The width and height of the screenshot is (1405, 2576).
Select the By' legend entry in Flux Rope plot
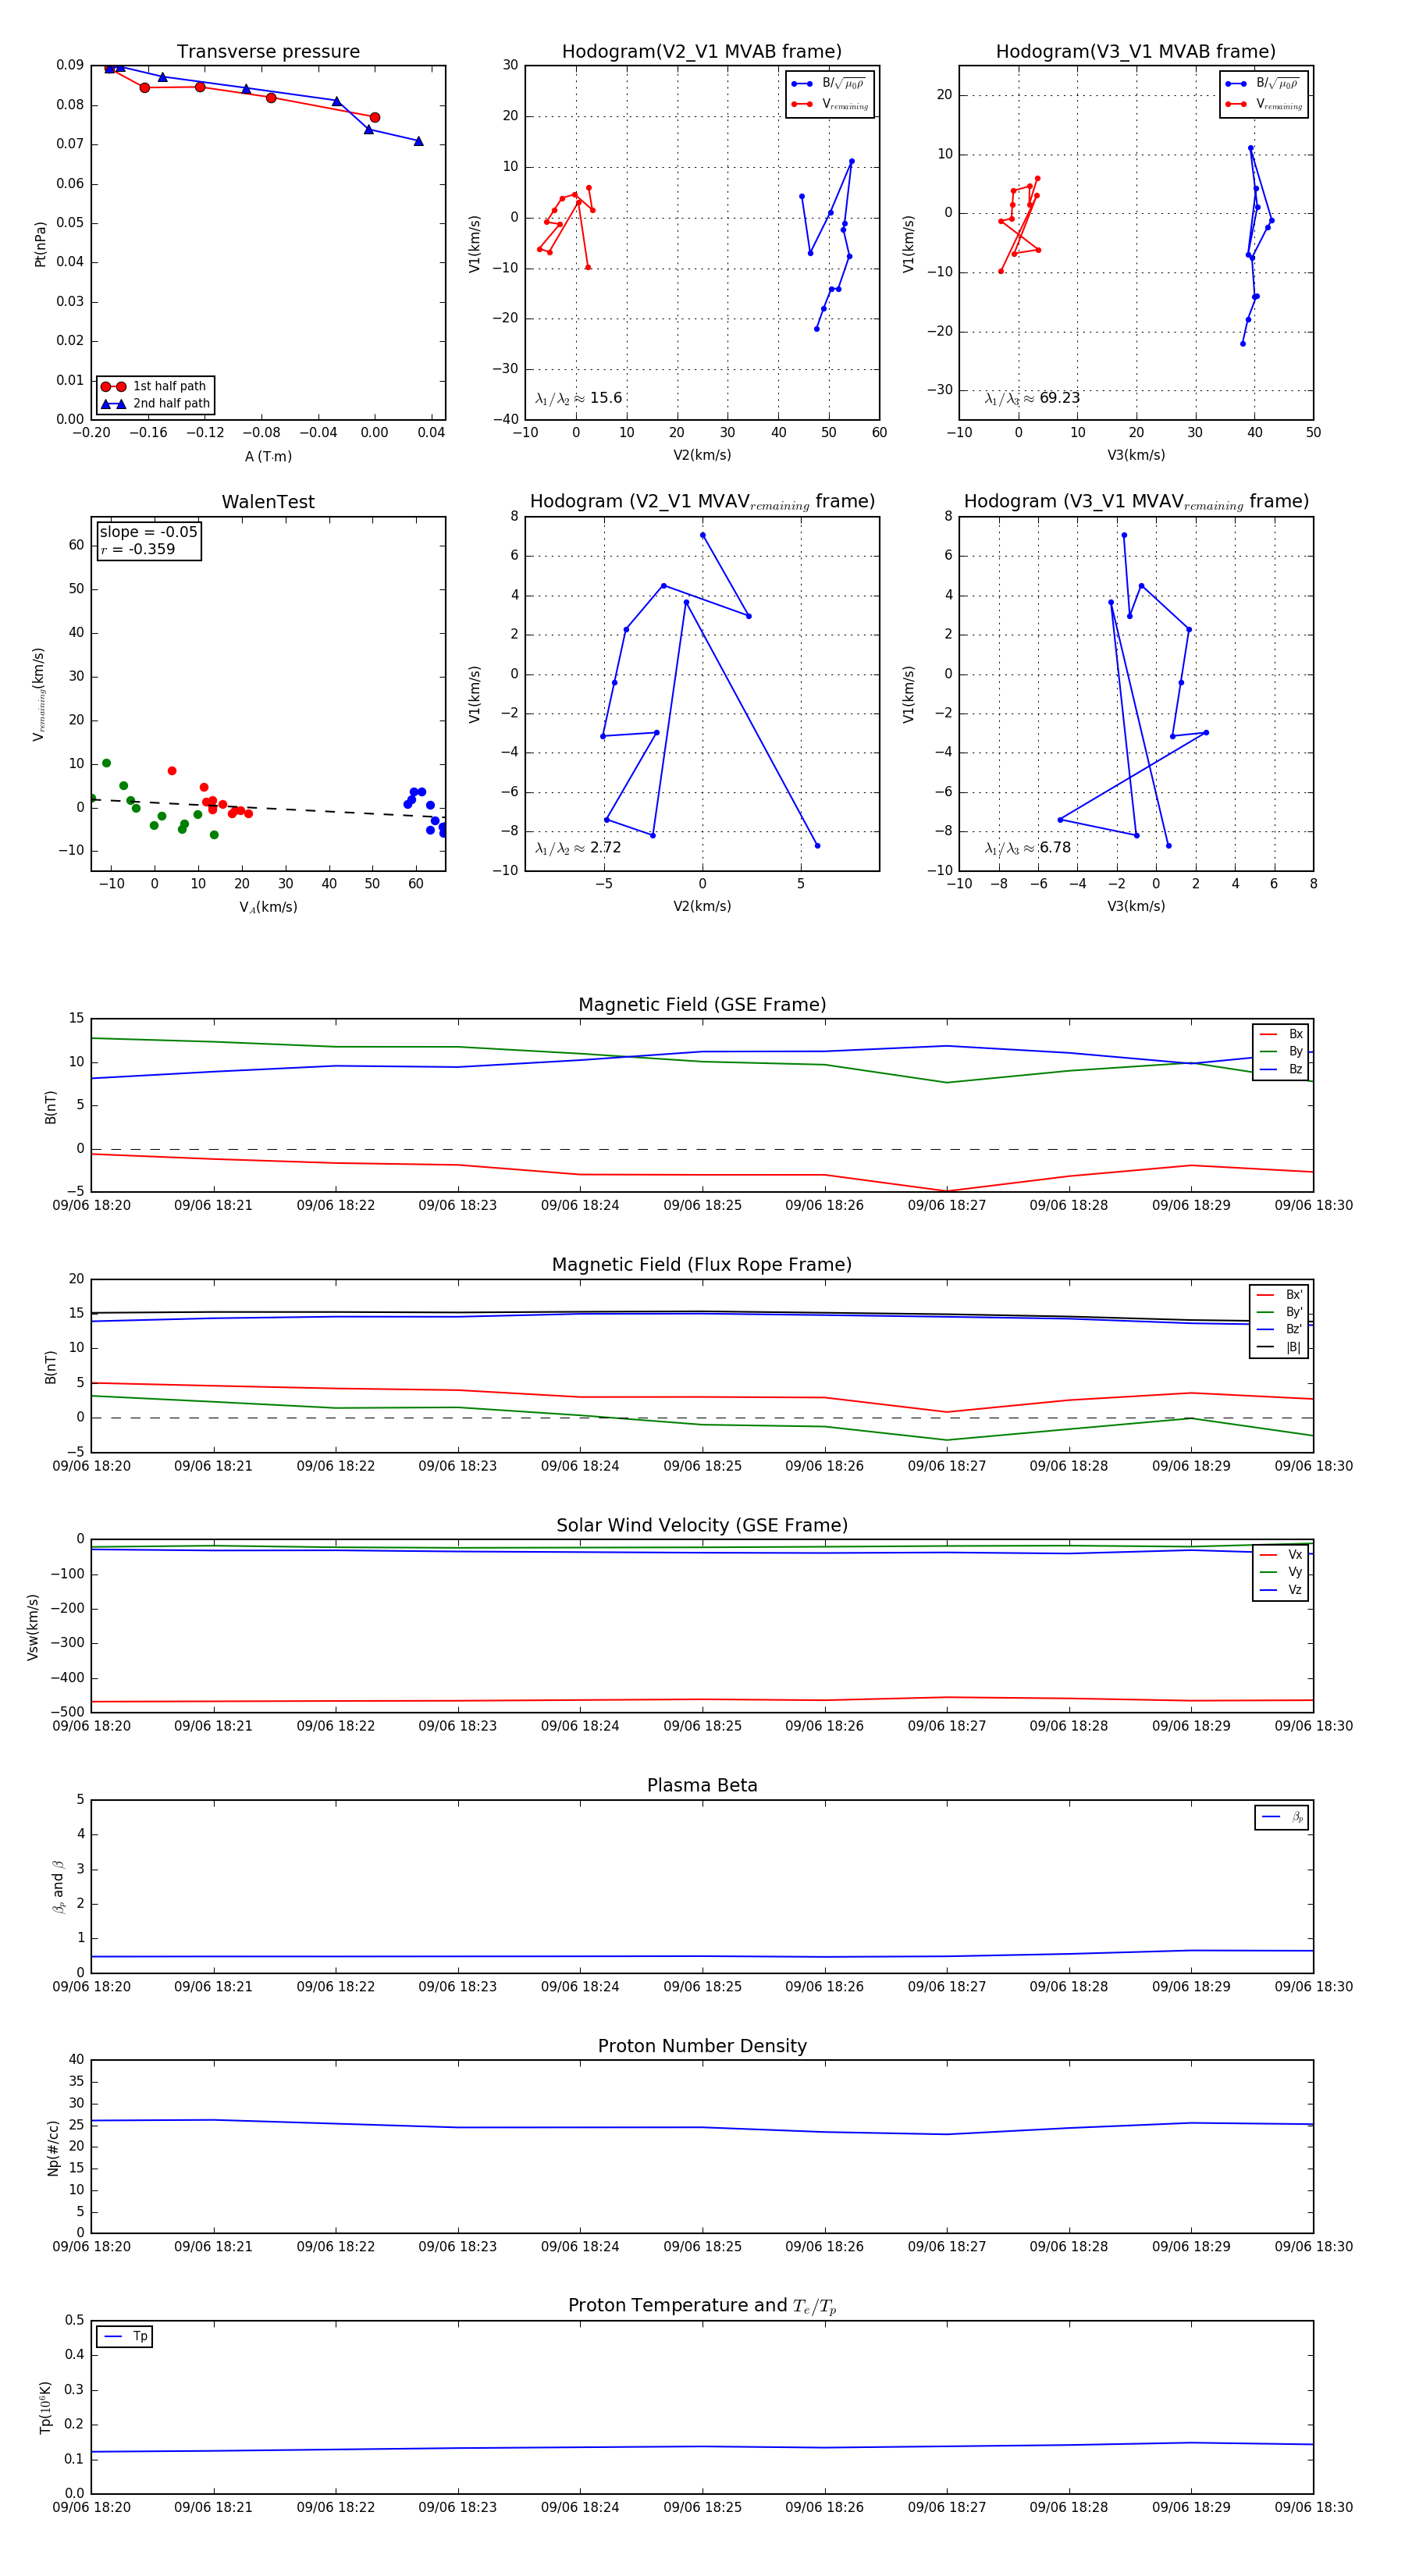tap(1280, 1312)
